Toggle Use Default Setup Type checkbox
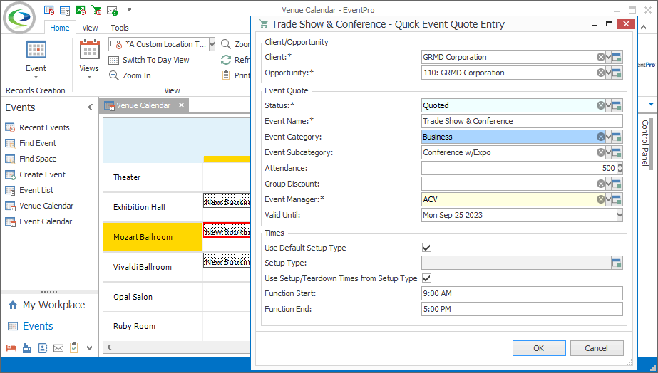Screen dimensions: 658x373 click(x=427, y=248)
